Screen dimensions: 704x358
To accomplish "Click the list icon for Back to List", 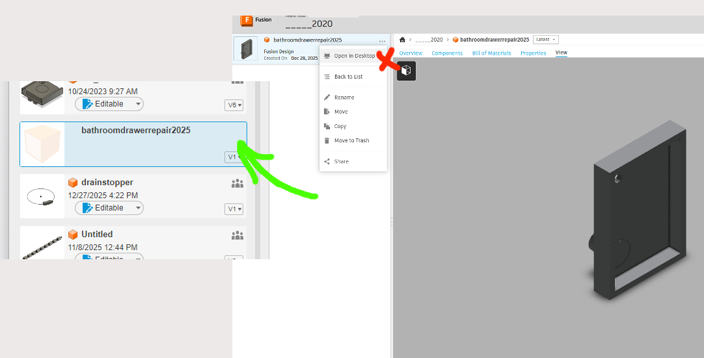I will pos(327,77).
